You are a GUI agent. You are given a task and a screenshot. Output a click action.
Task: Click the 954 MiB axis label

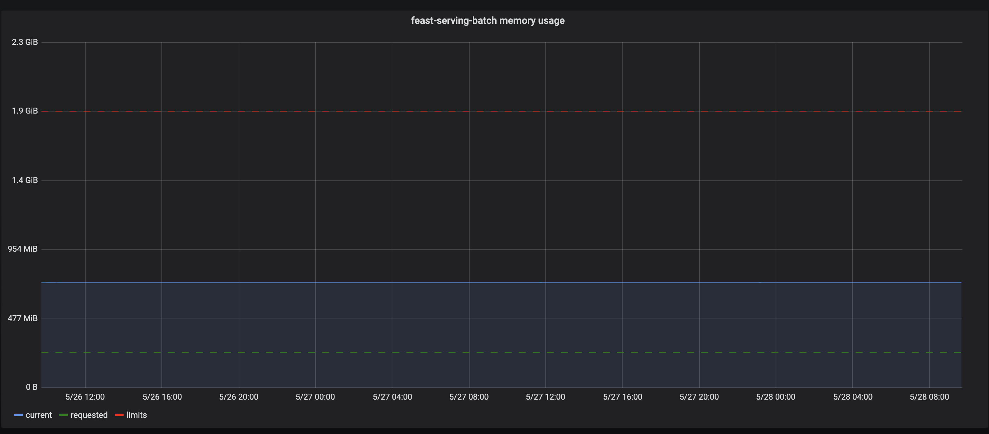click(23, 249)
